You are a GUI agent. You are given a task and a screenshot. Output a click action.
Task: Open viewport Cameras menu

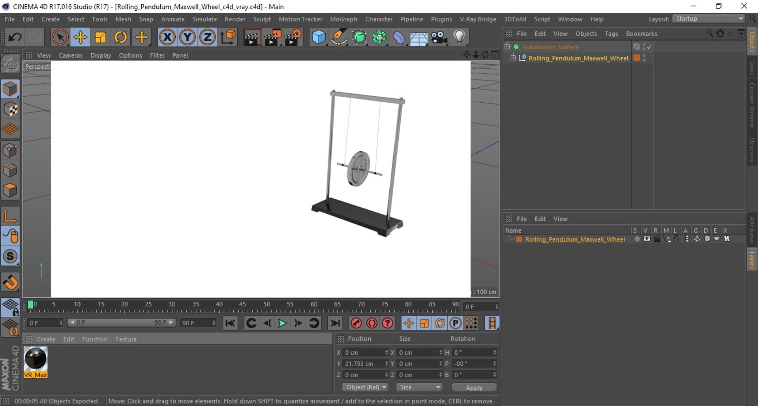tap(71, 56)
